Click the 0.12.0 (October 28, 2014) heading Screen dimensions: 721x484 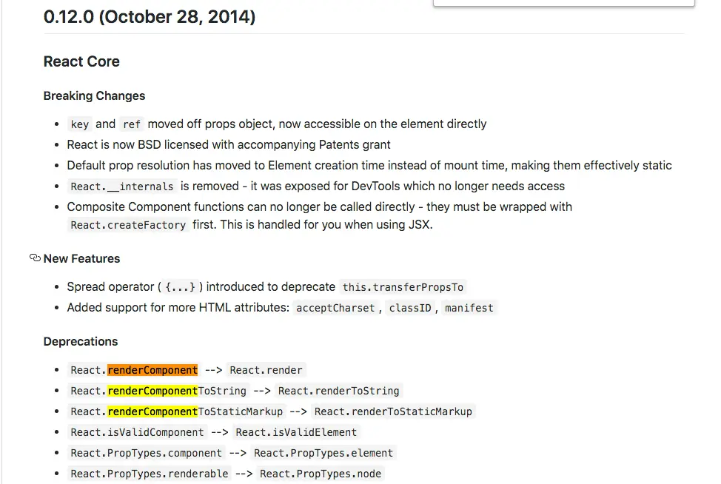[x=150, y=17]
